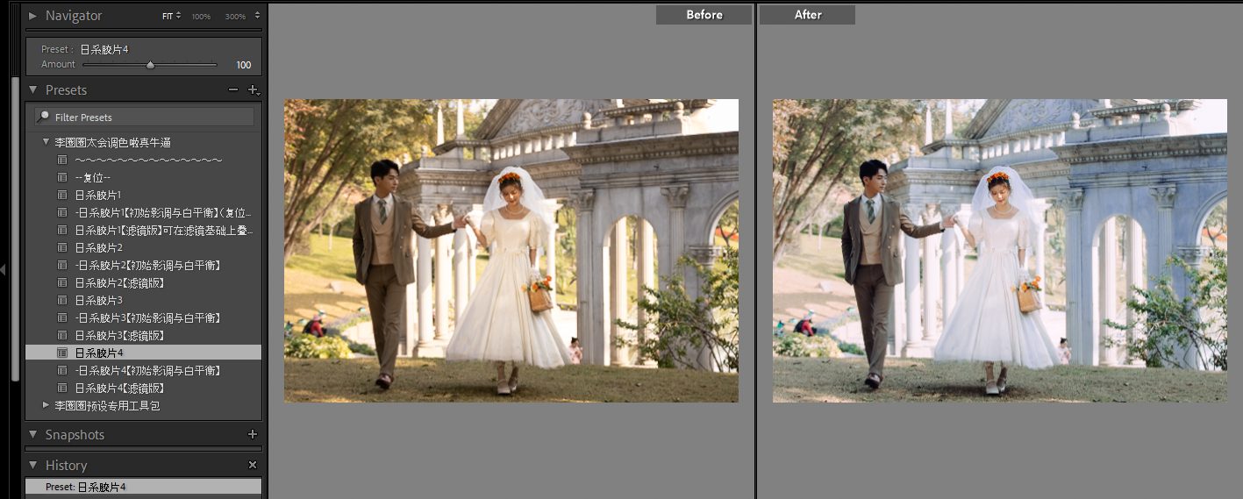The height and width of the screenshot is (499, 1243).
Task: Set Navigator zoom to 100%
Action: pos(201,17)
